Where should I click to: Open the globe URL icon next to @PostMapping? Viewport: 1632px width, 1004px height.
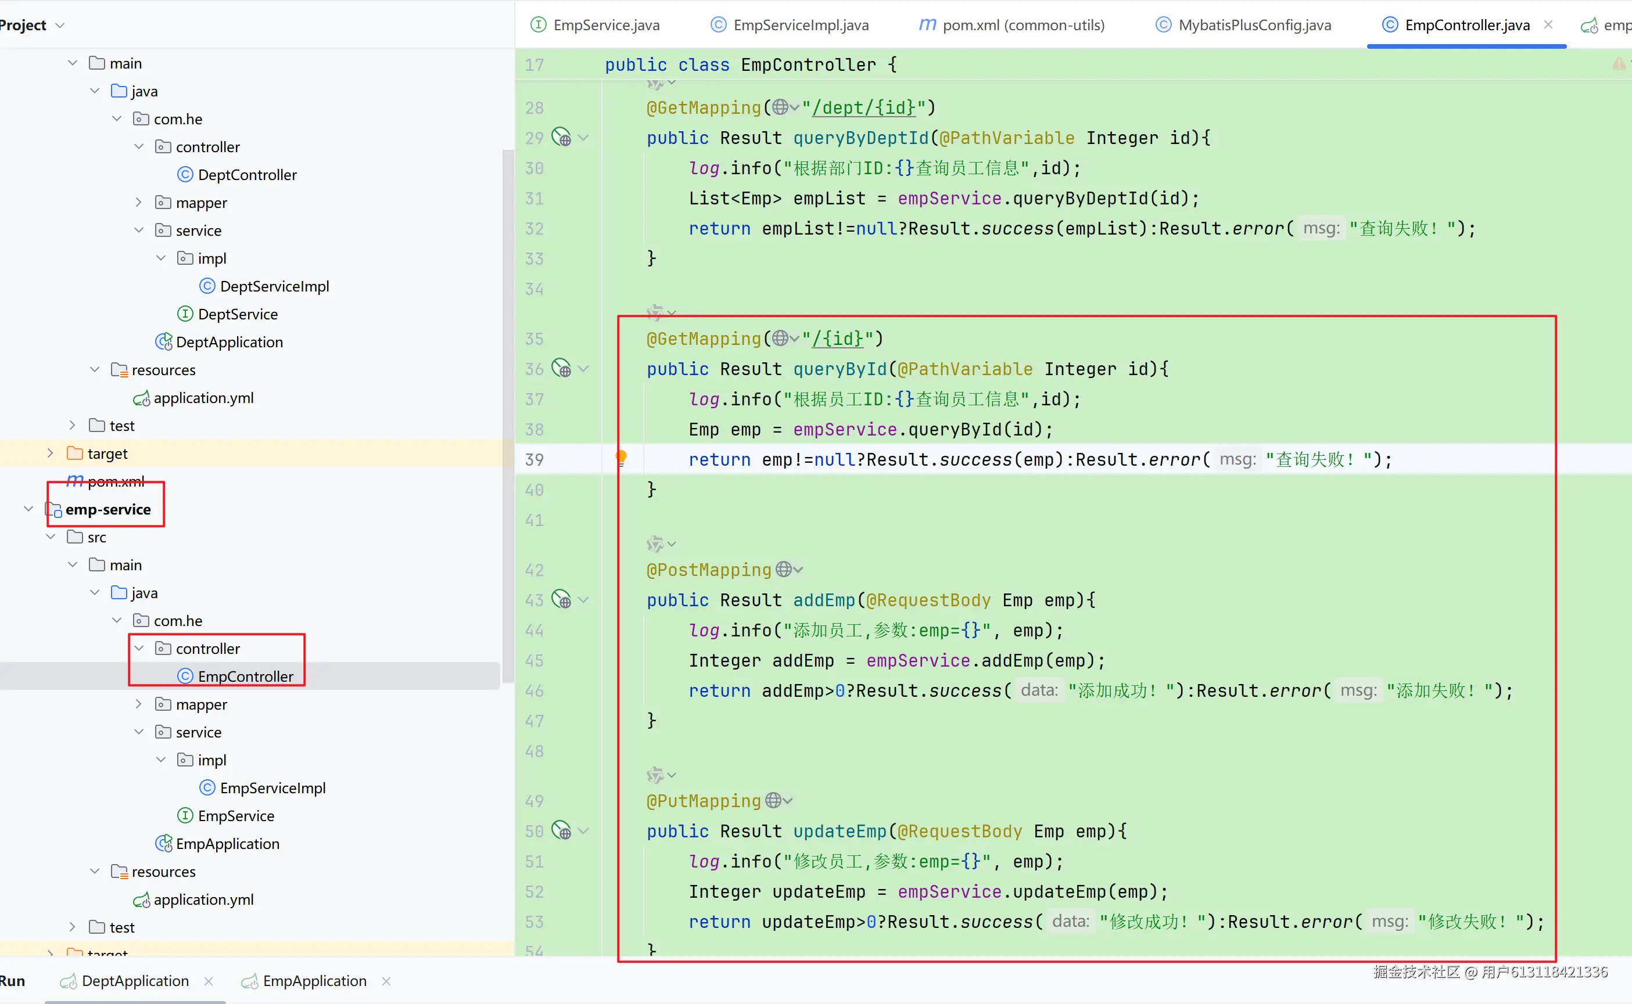[x=784, y=569]
